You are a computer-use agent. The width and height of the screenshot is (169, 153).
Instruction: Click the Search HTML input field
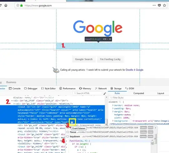pos(87,93)
